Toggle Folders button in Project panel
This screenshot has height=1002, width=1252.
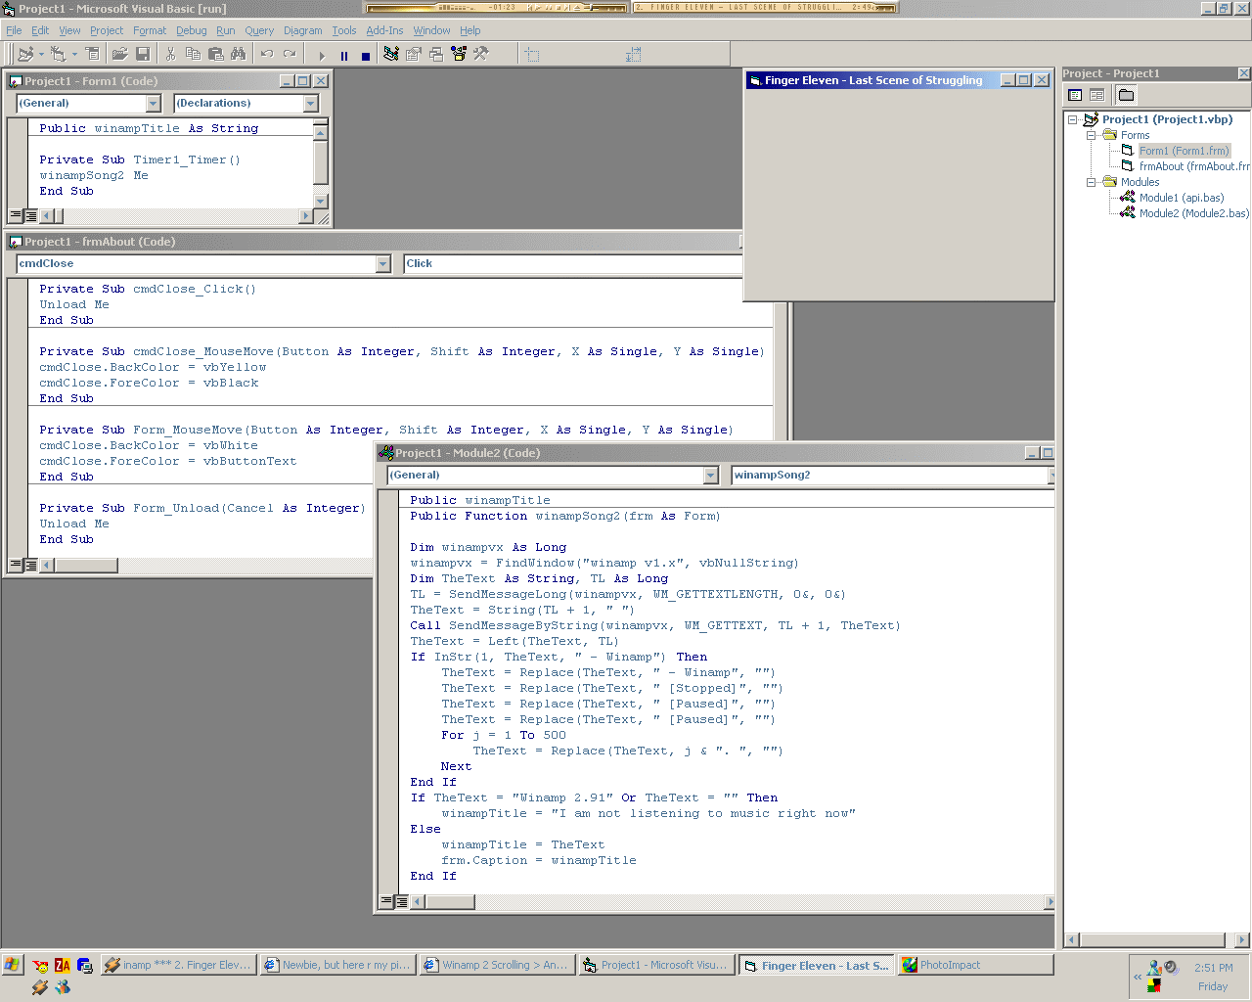[x=1126, y=95]
